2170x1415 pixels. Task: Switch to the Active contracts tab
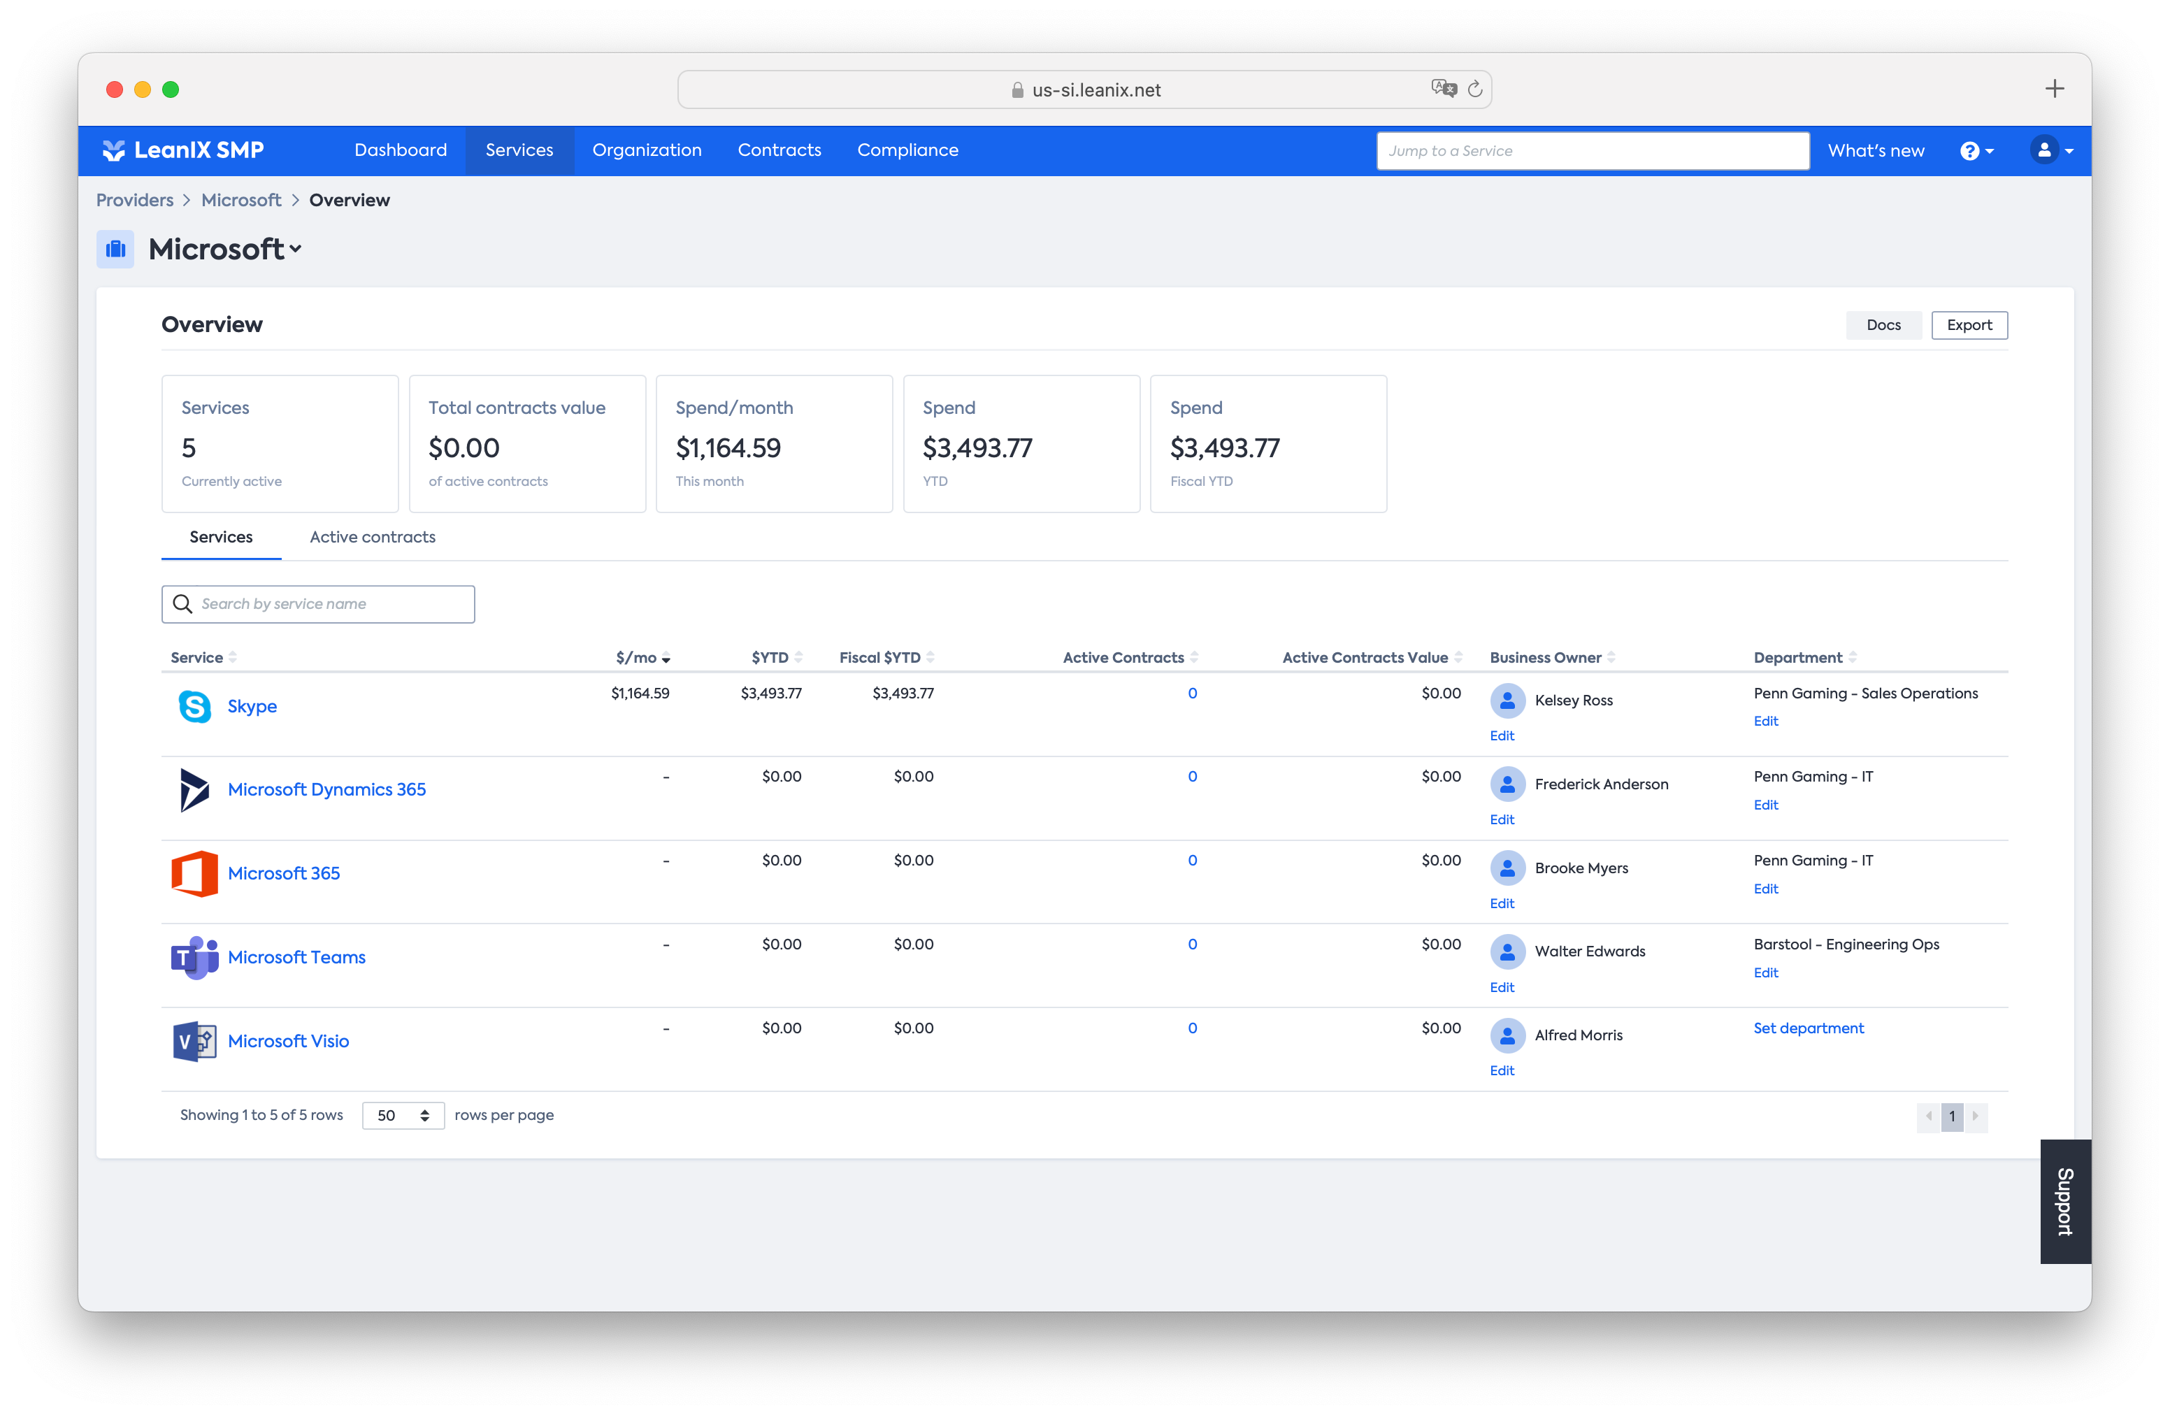coord(372,537)
